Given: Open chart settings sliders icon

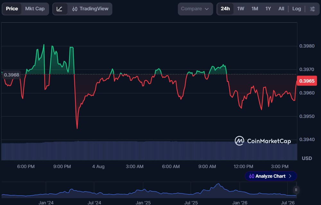Looking at the screenshot, I should click(x=312, y=9).
